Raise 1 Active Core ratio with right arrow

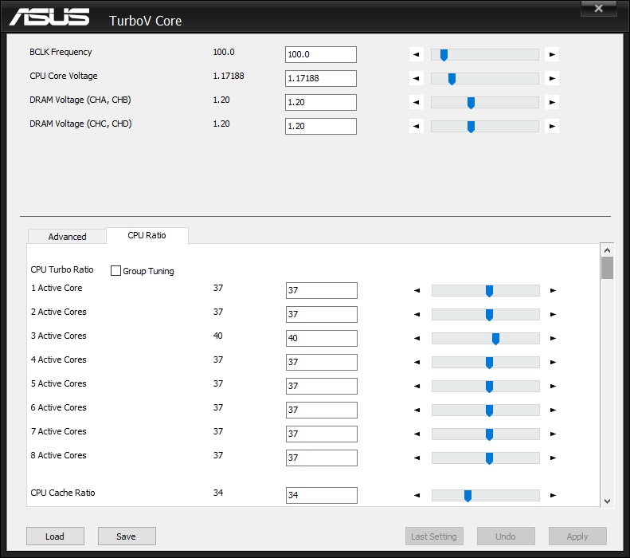553,290
